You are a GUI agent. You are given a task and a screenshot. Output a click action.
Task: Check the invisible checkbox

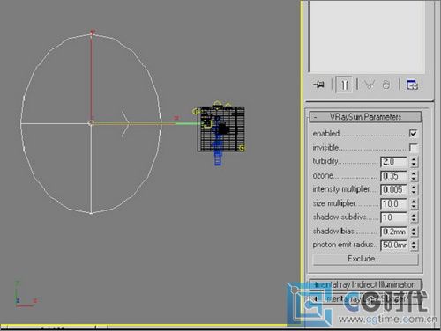pos(414,148)
